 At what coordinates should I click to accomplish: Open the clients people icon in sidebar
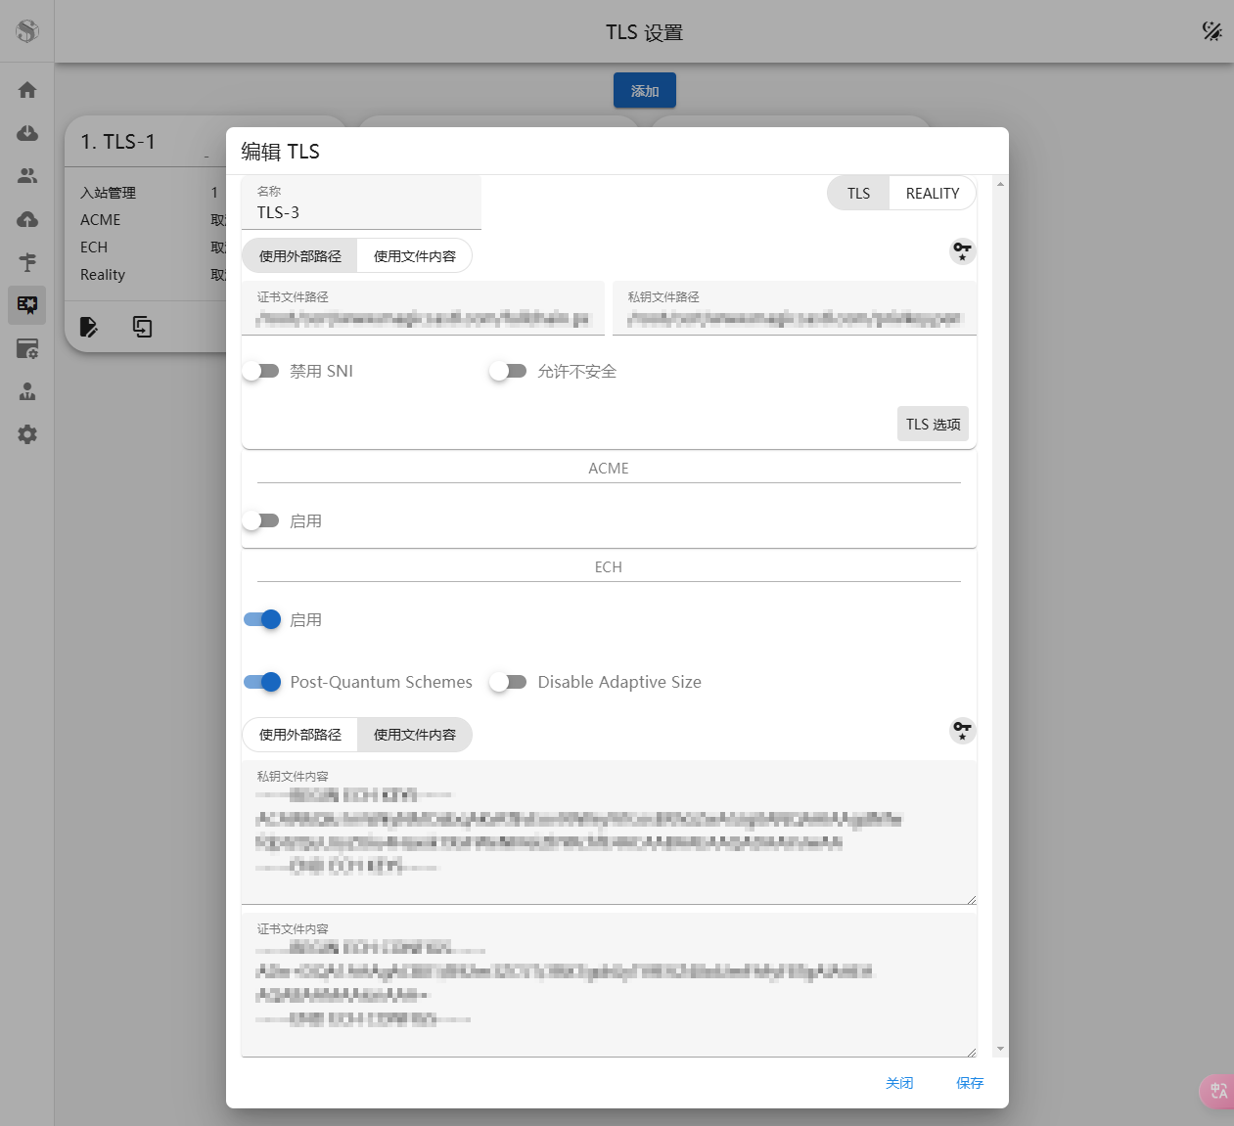(x=27, y=176)
